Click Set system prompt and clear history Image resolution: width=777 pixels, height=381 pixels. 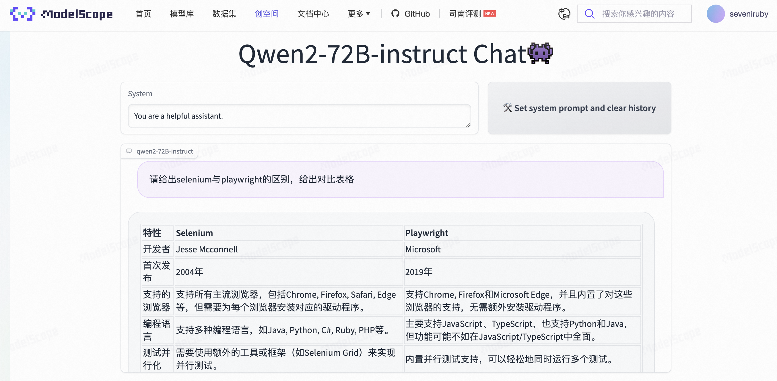(x=579, y=108)
